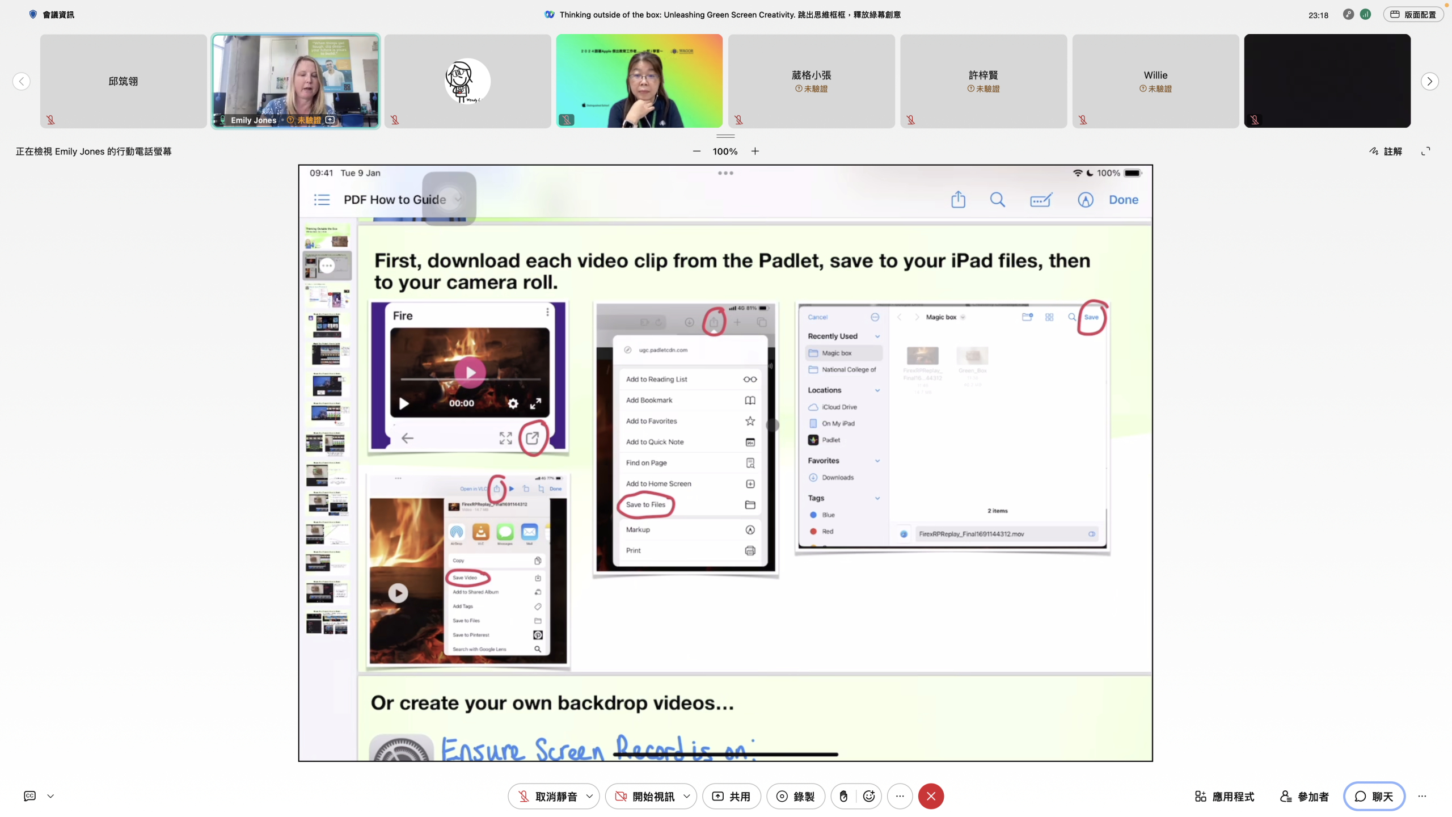This screenshot has width=1452, height=817.
Task: Open the 應用程式 apps panel
Action: [x=1224, y=797]
